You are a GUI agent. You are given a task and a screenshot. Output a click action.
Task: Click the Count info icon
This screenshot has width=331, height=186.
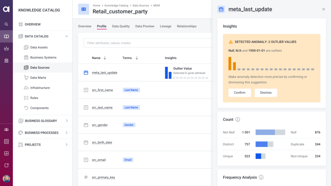238,119
